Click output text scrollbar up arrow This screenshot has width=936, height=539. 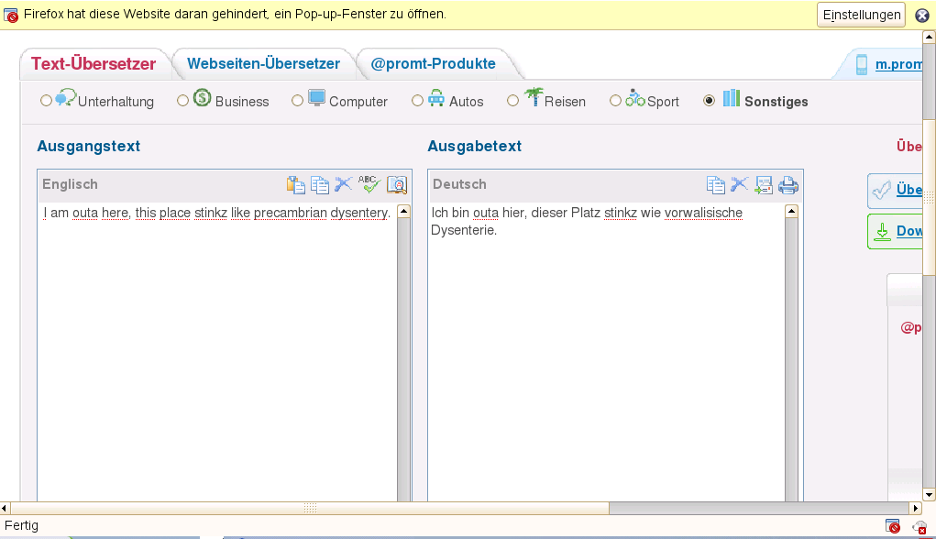point(791,212)
